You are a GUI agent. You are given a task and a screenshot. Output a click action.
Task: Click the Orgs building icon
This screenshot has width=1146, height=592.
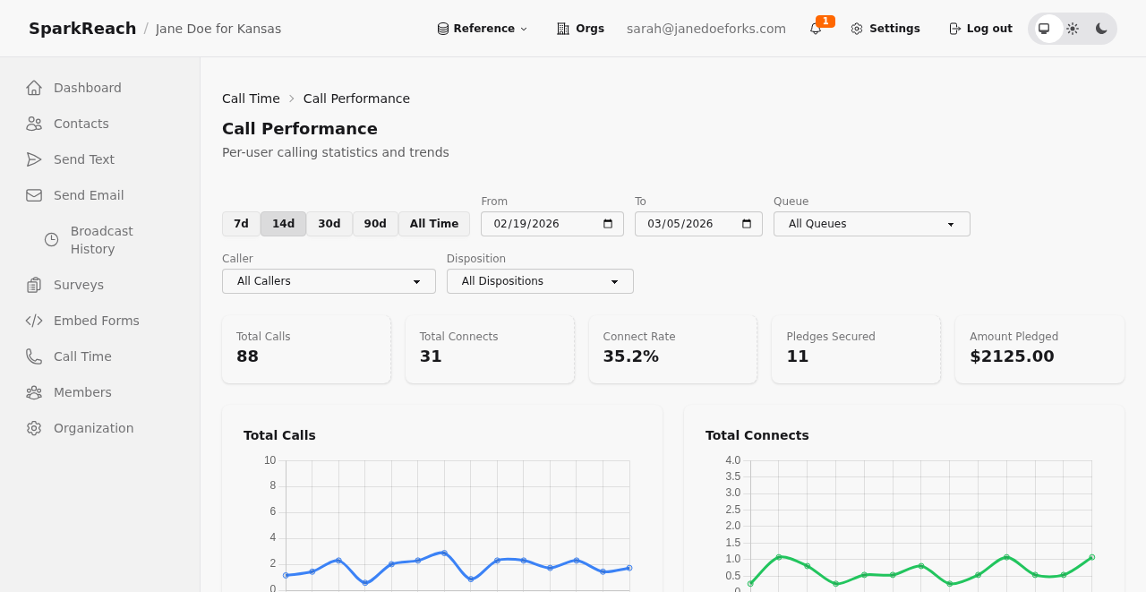point(563,29)
